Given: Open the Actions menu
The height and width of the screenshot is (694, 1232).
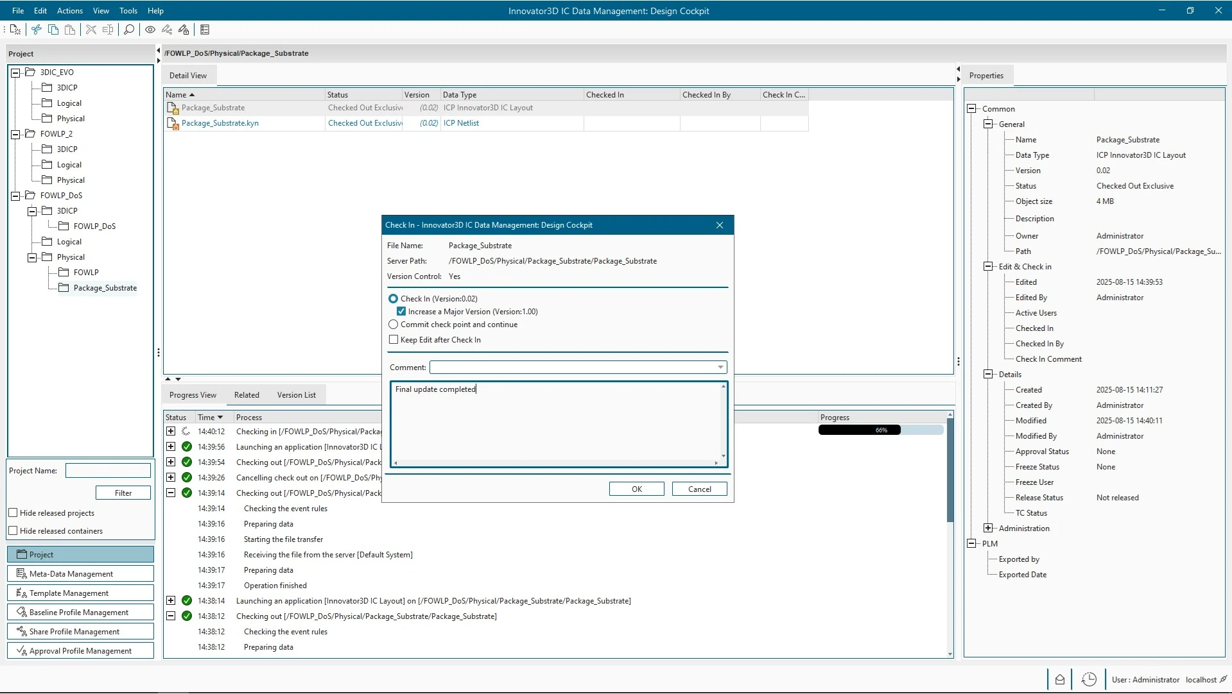Looking at the screenshot, I should (69, 10).
